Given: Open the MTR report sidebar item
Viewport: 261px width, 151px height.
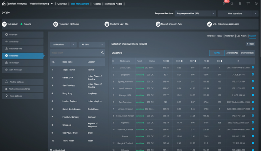Looking at the screenshot, I should [x=23, y=63].
